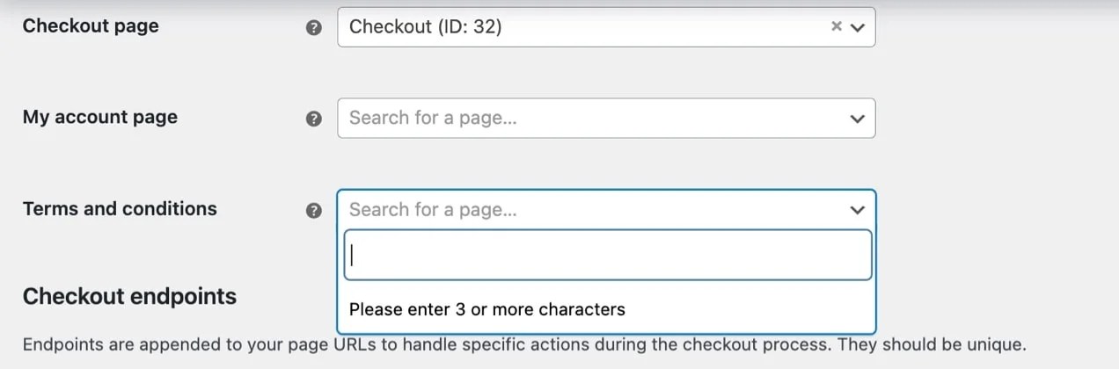The image size is (1119, 369).
Task: Clear the selected Checkout page with the X
Action: tap(837, 26)
